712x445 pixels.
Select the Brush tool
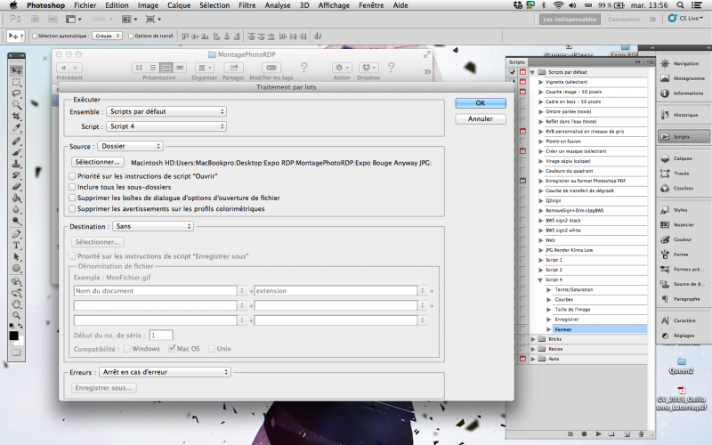click(16, 152)
